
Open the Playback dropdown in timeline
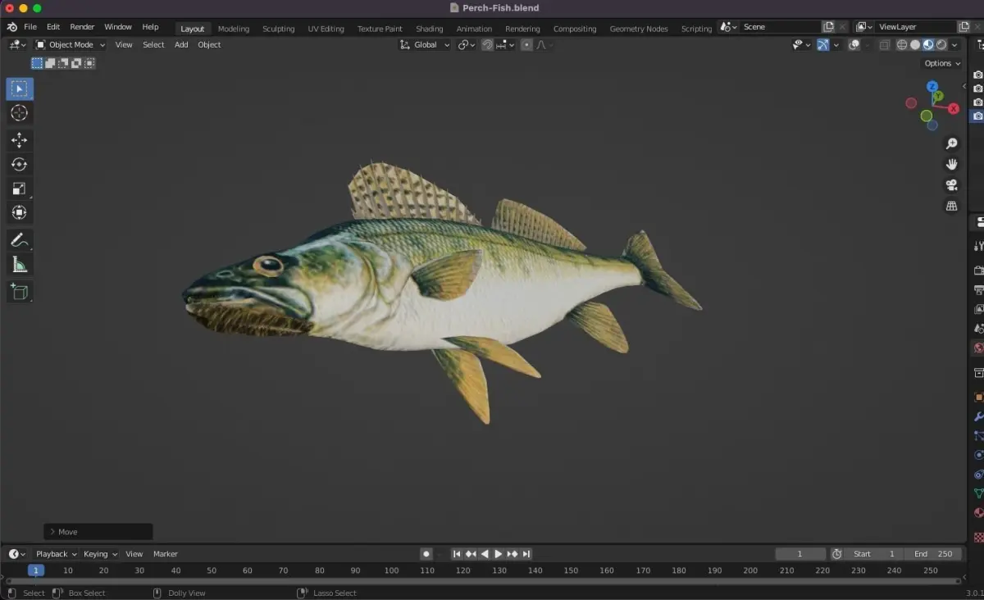pos(56,554)
